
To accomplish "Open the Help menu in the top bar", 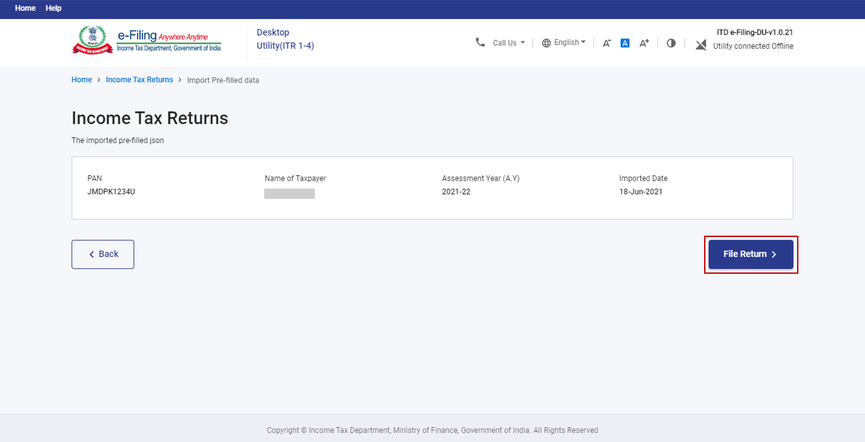I will coord(54,8).
